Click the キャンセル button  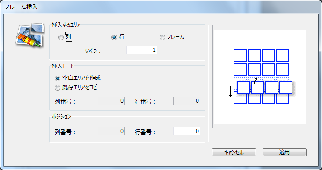234,152
